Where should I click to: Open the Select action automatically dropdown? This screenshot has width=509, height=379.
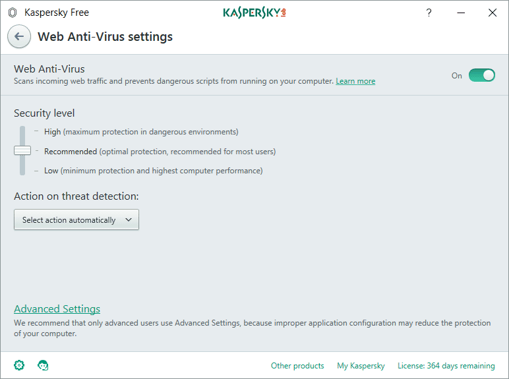76,219
